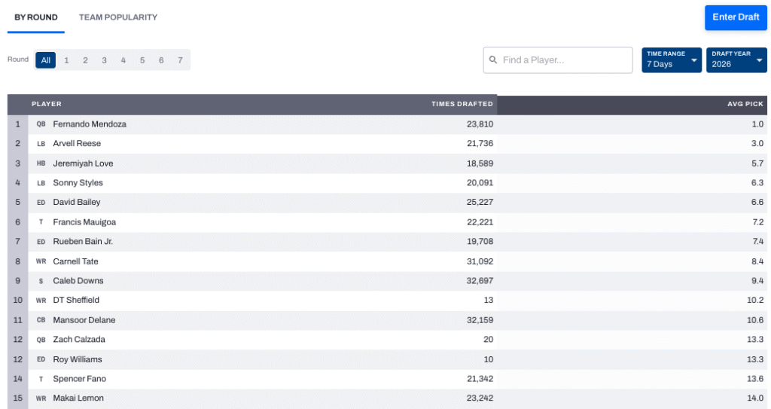Viewport: 771px width, 409px height.
Task: Filter to Round 4
Action: pos(123,60)
